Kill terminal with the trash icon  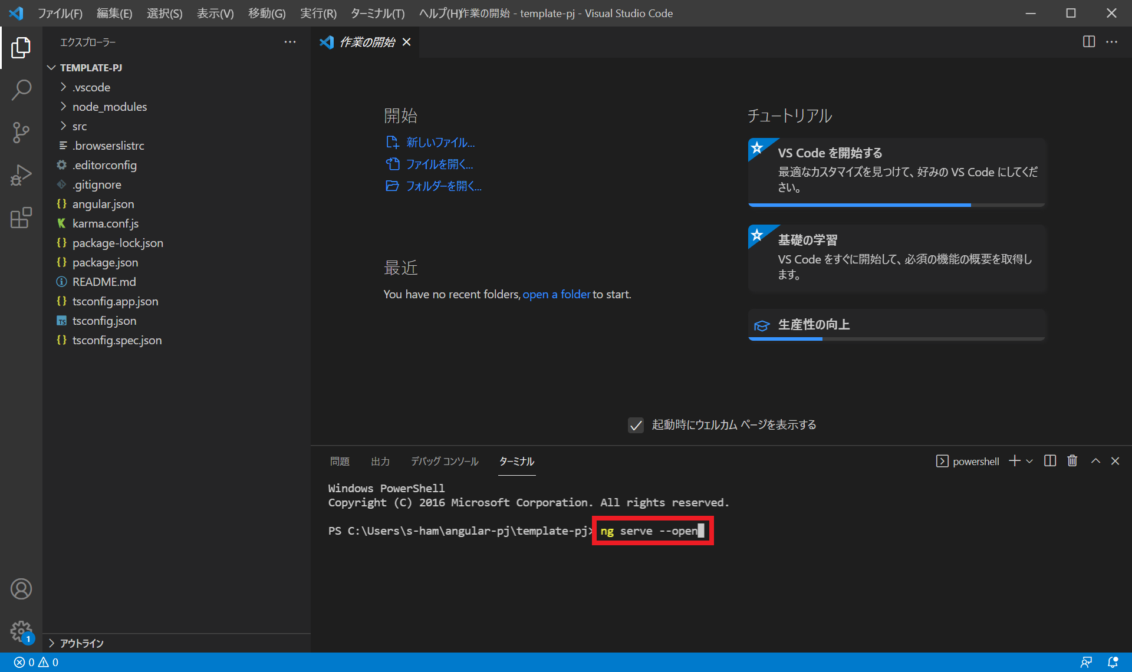click(x=1072, y=461)
